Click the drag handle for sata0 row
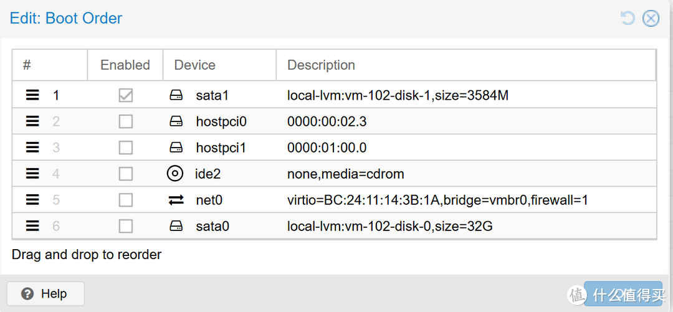This screenshot has height=312, width=673. coord(32,226)
